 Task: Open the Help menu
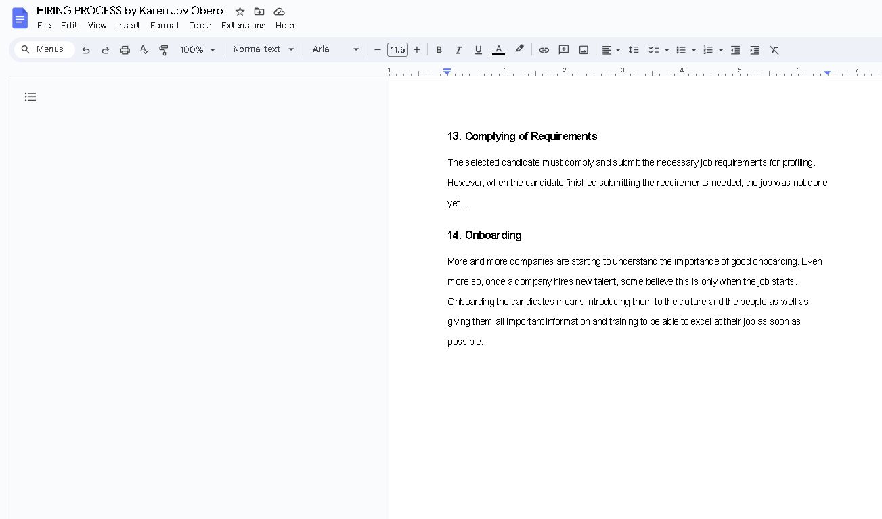point(285,26)
